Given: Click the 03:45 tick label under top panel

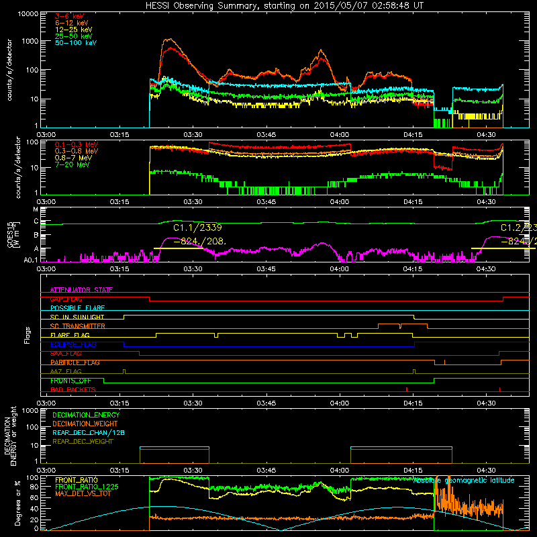Looking at the screenshot, I should 266,135.
